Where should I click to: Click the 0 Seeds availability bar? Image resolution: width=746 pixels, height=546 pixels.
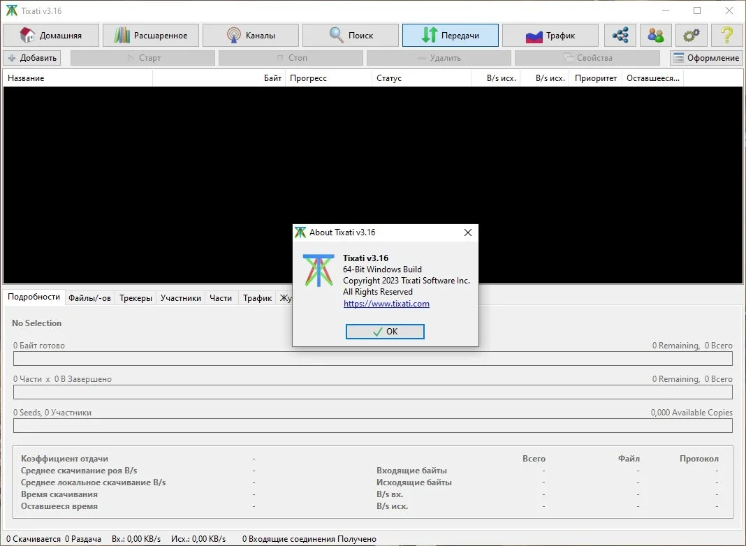pos(372,426)
